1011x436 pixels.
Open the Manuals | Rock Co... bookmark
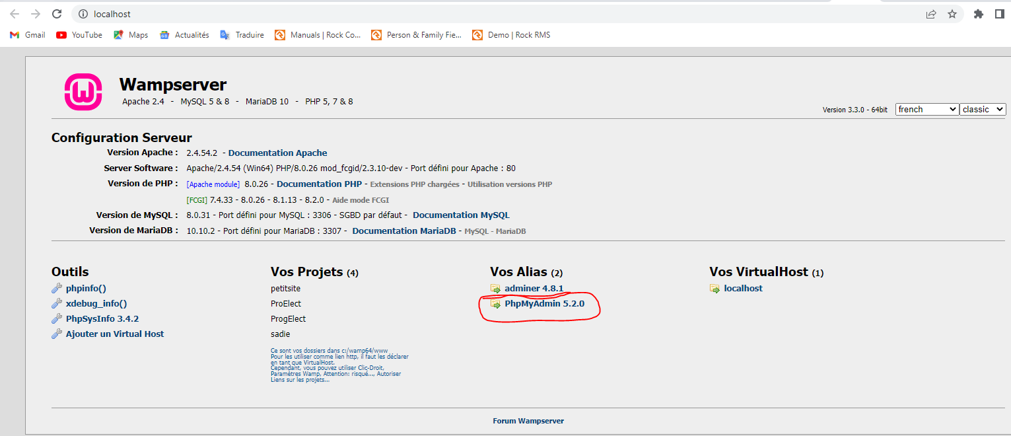tap(318, 35)
